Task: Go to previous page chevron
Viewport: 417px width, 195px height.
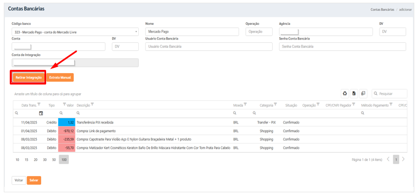Action: point(388,159)
